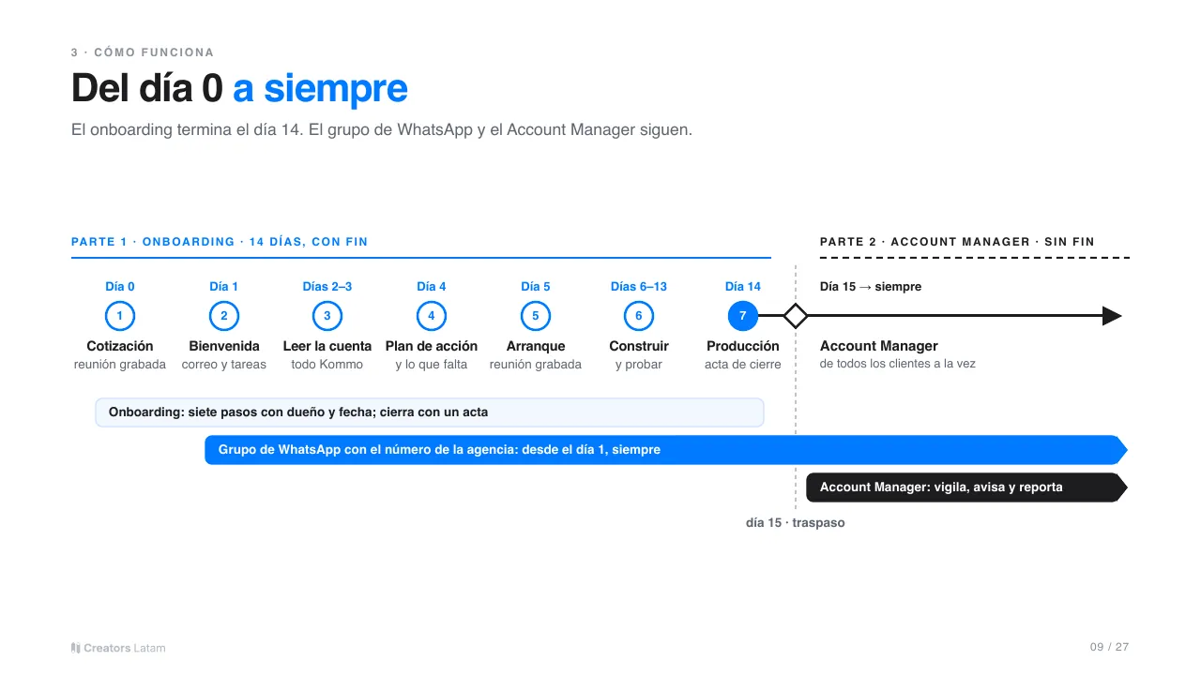Click the 'Arranque' step title
Image resolution: width=1201 pixels, height=675 pixels.
(x=536, y=346)
